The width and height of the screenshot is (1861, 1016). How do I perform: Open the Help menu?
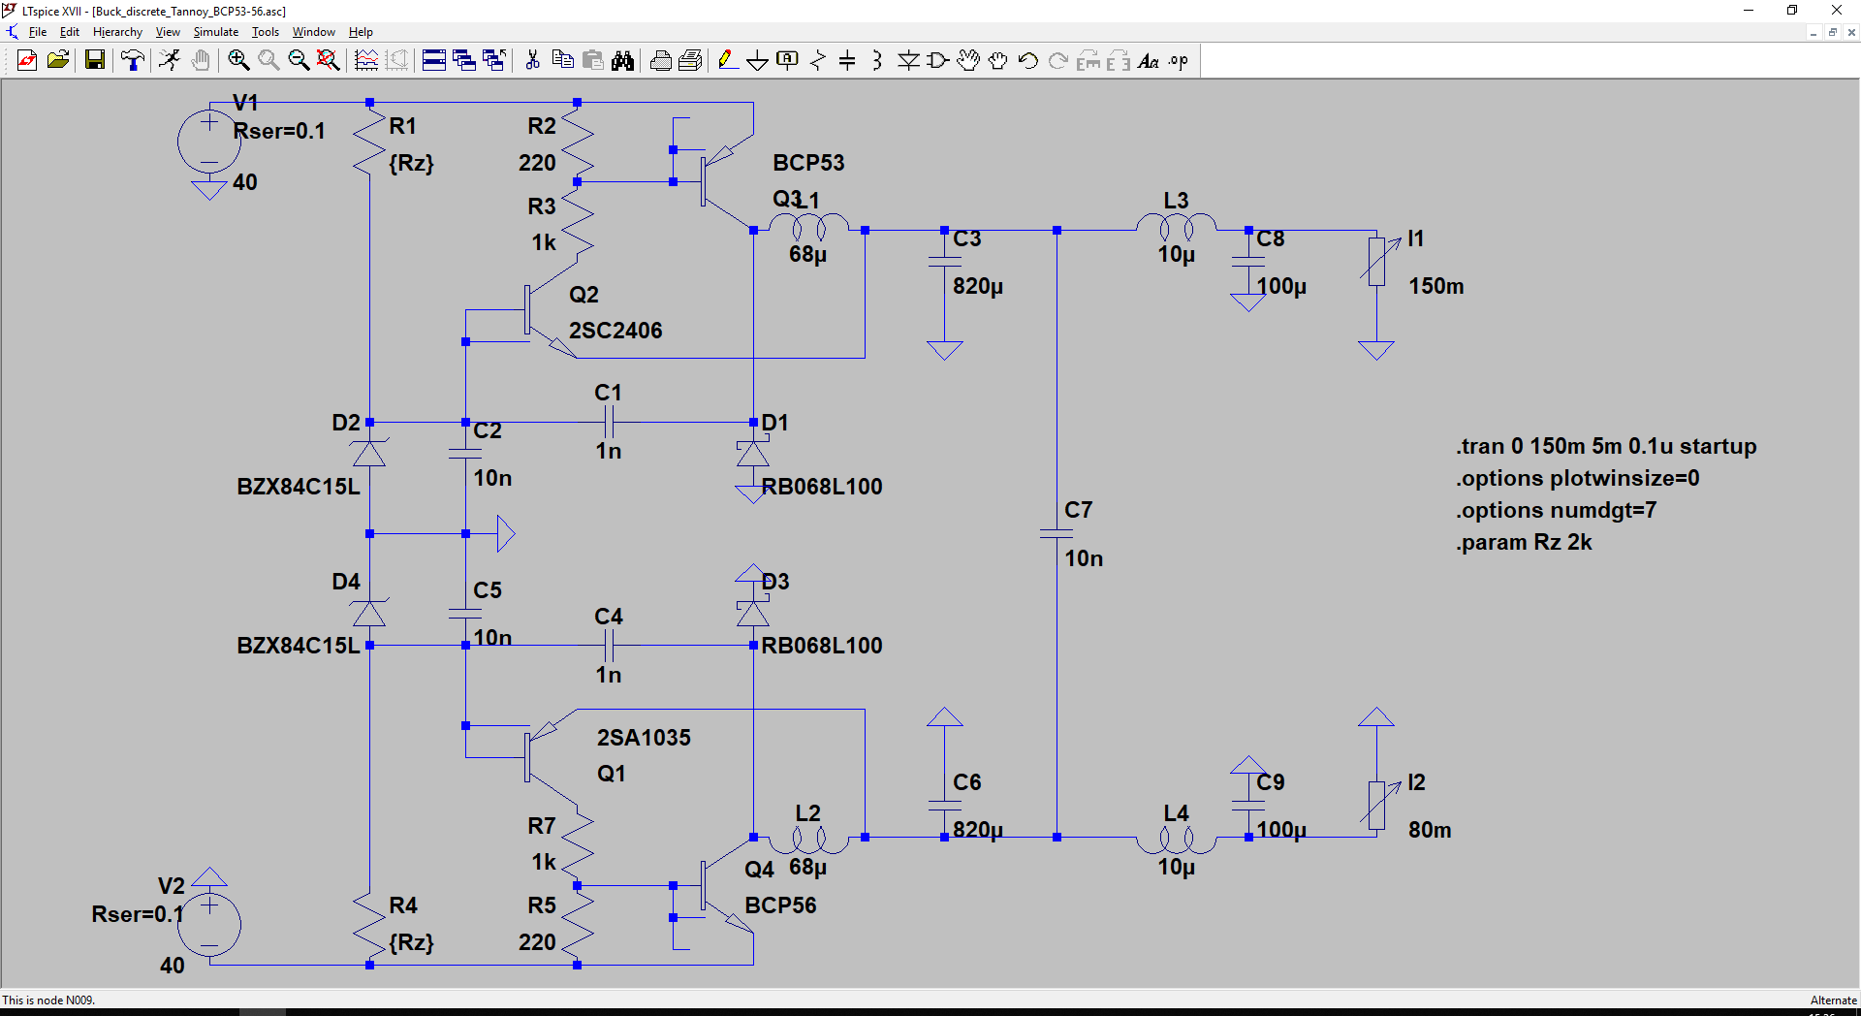pyautogui.click(x=361, y=32)
